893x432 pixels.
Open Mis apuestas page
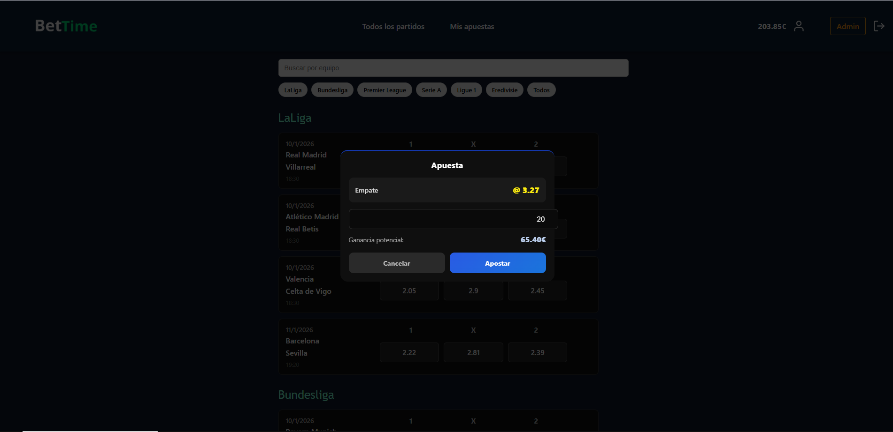(472, 27)
